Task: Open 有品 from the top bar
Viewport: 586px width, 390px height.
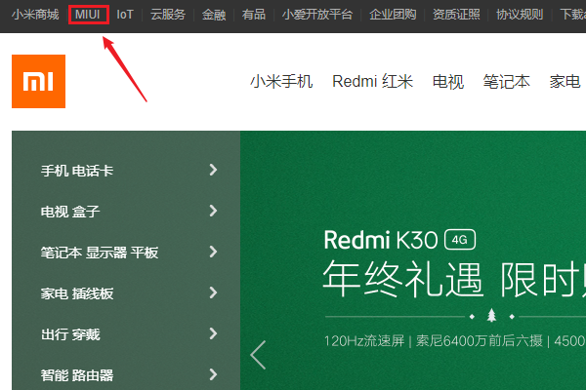Action: pos(253,15)
